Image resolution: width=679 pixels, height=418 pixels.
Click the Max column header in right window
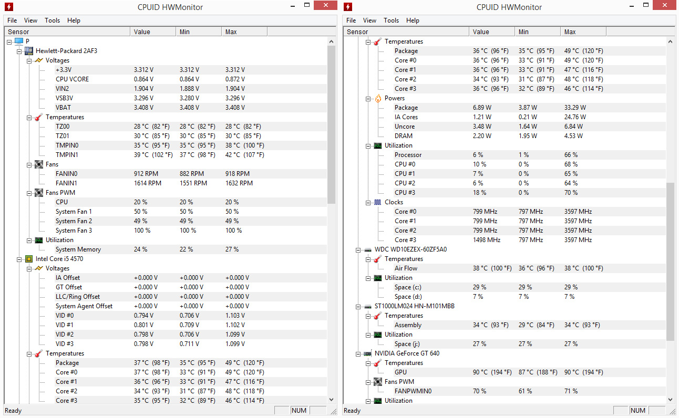click(583, 32)
